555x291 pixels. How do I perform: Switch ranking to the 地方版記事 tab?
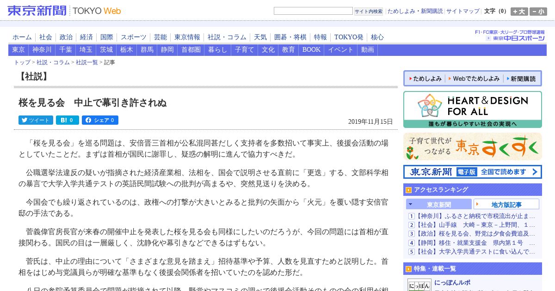[x=506, y=204]
